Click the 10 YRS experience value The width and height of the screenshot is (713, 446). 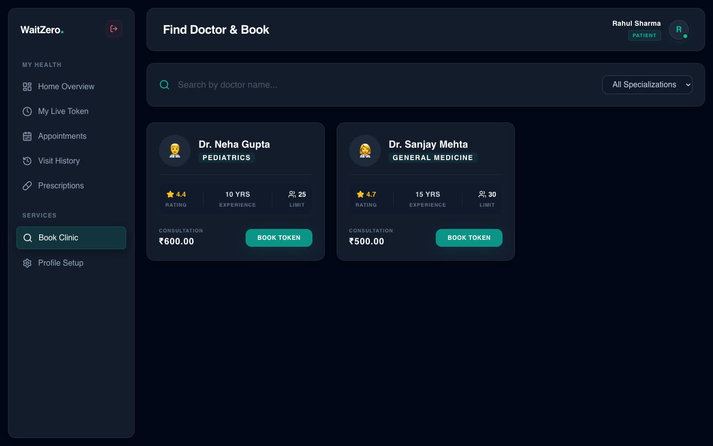(238, 194)
